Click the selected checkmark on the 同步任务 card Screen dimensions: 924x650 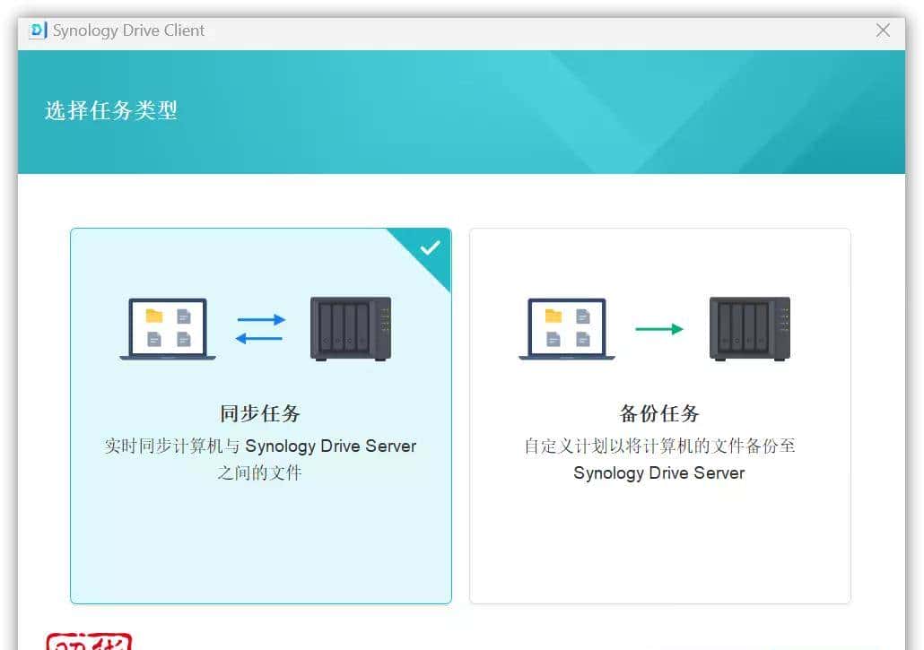[x=431, y=247]
